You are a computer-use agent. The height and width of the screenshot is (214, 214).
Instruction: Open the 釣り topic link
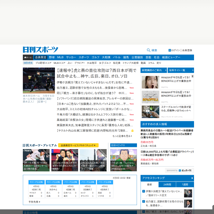[159, 63]
